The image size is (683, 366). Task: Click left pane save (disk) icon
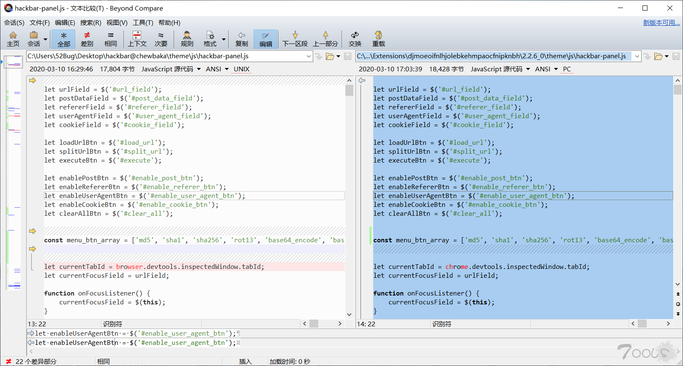pos(347,56)
